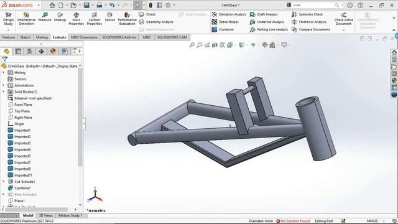
Task: Select the Imported5 feature
Action: [19, 156]
